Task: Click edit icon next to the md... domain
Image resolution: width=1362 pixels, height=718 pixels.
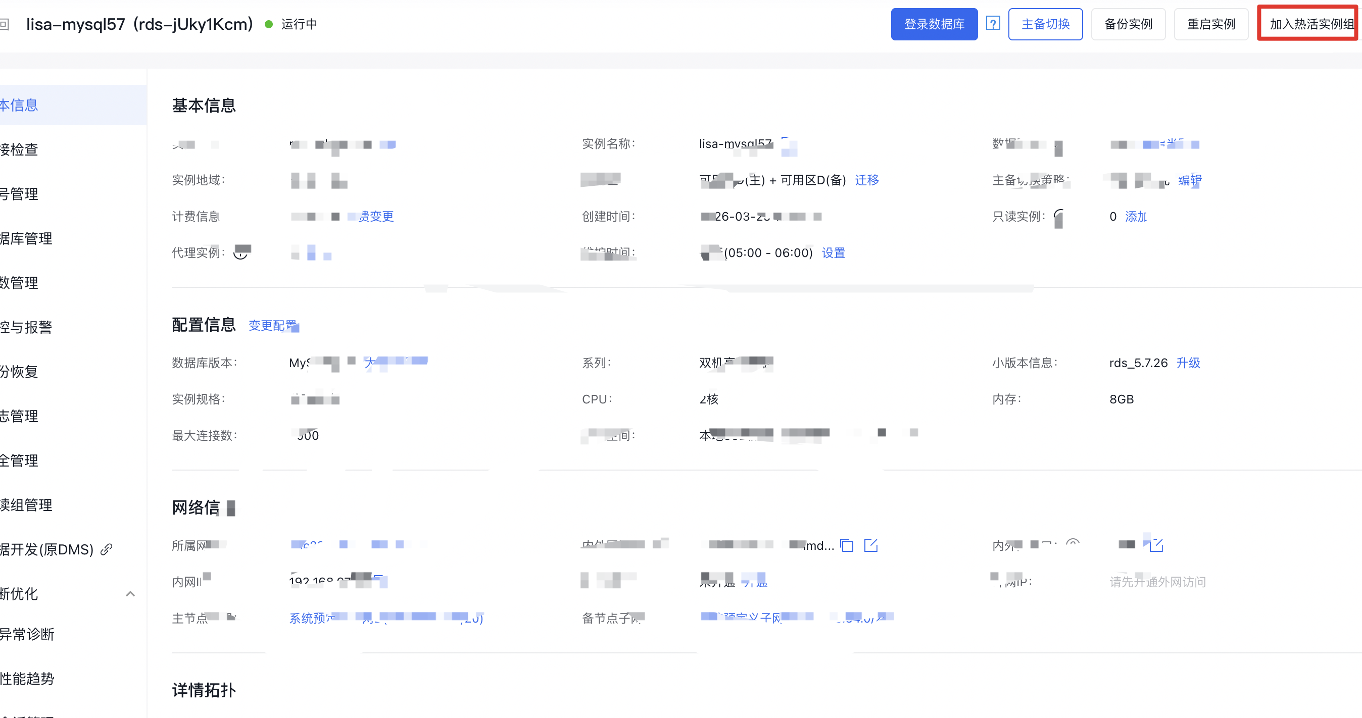Action: 870,545
